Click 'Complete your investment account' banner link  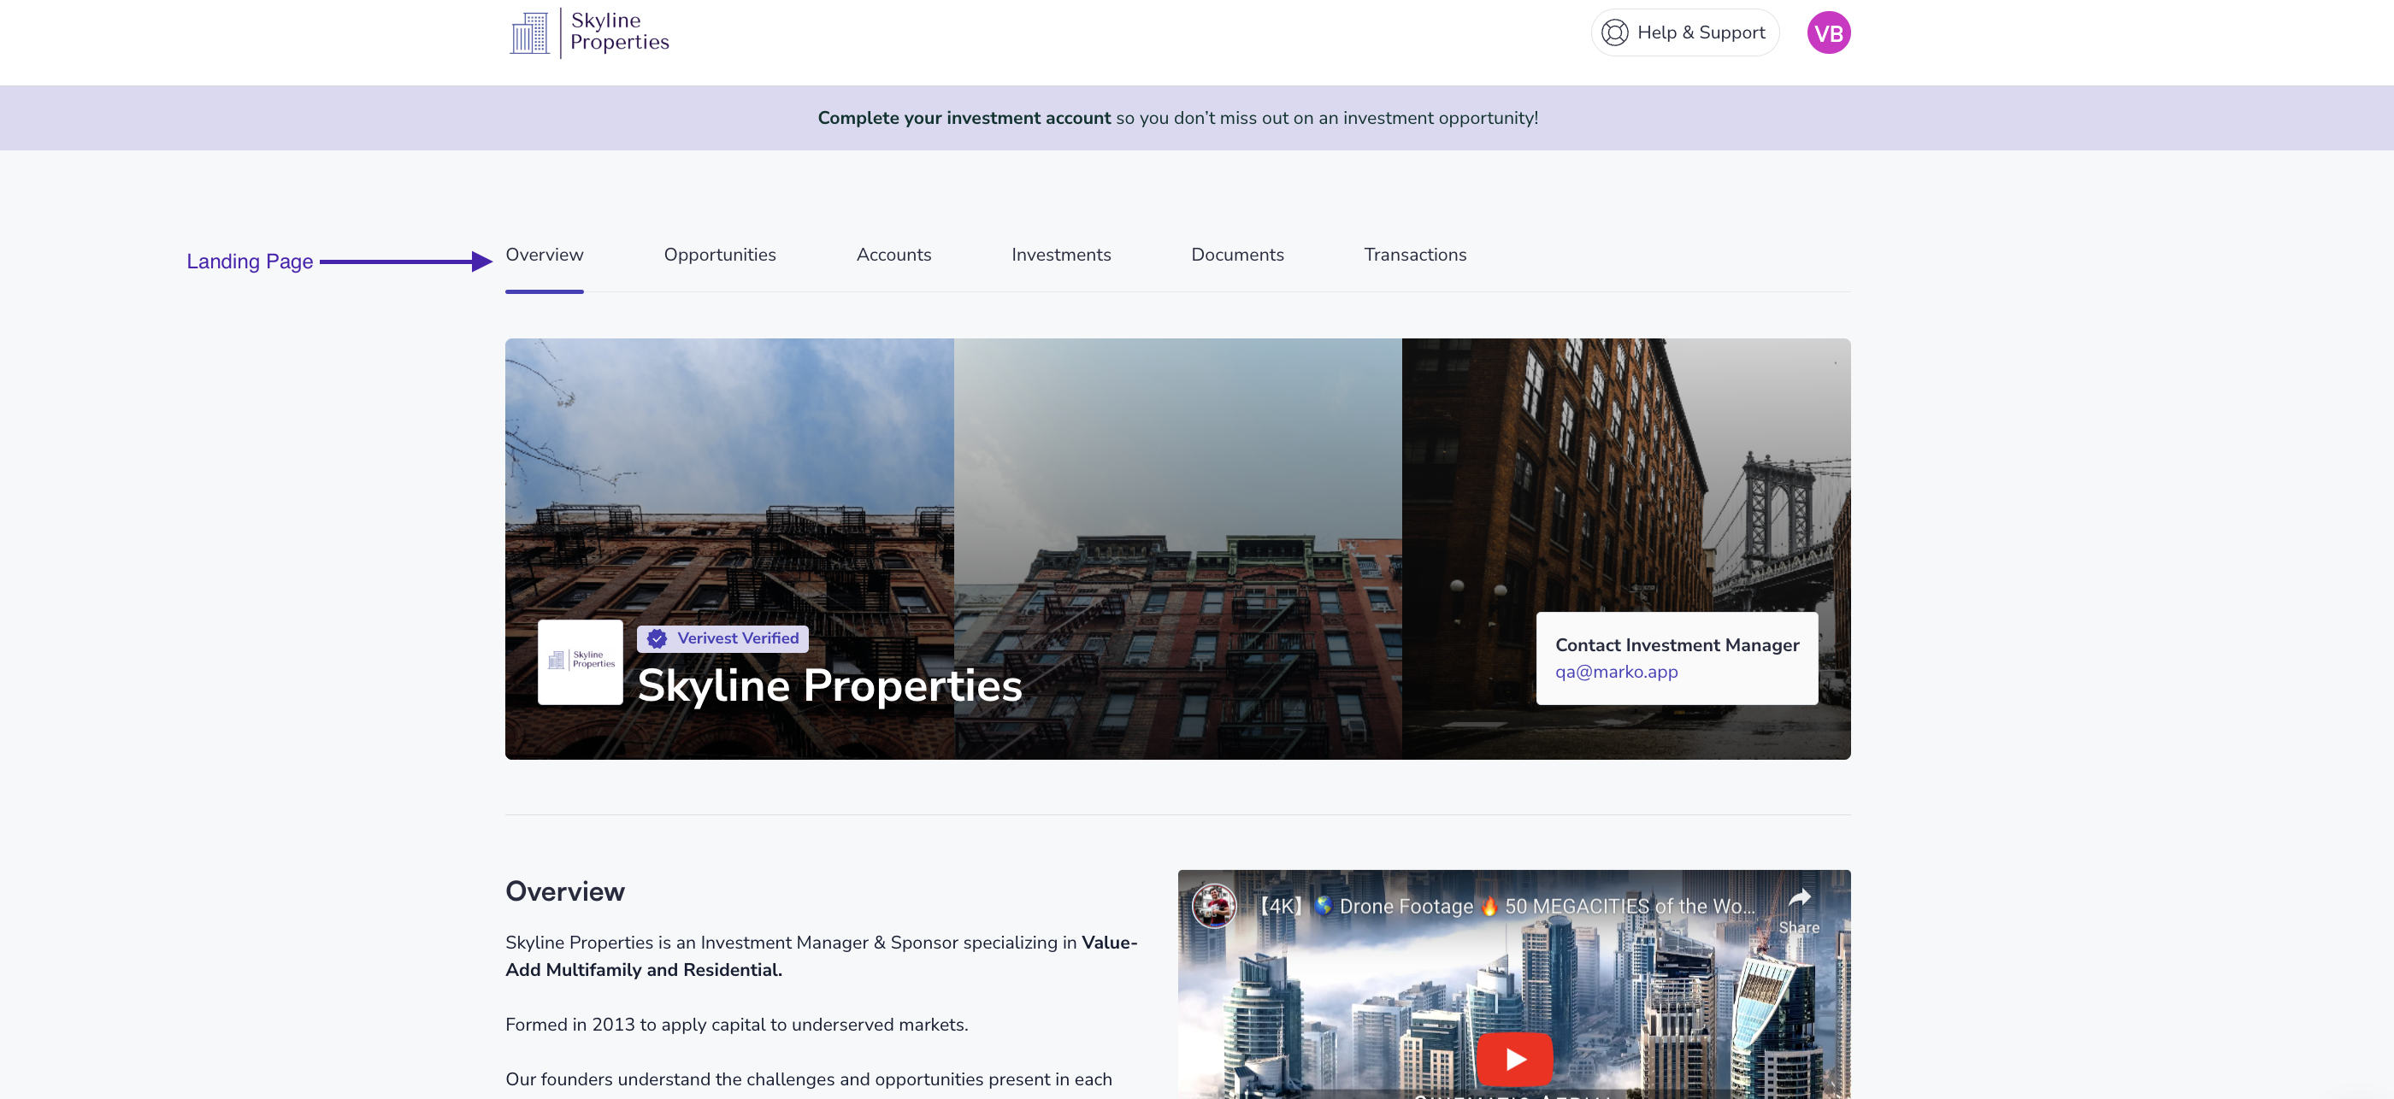click(x=964, y=118)
